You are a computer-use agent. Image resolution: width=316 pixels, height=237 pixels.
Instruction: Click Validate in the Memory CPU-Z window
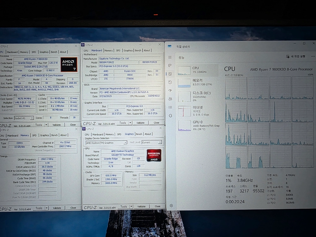coord(57,208)
